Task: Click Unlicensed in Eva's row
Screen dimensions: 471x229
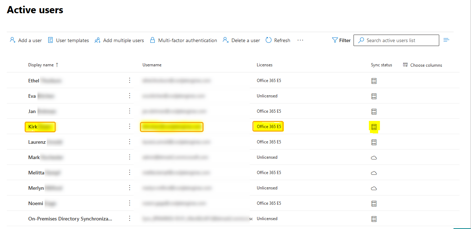Action: 267,96
